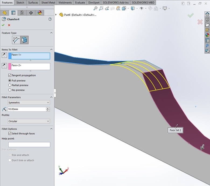The height and width of the screenshot is (186, 210).
Task: Collapse the Fillet Parameters section
Action: [51, 97]
